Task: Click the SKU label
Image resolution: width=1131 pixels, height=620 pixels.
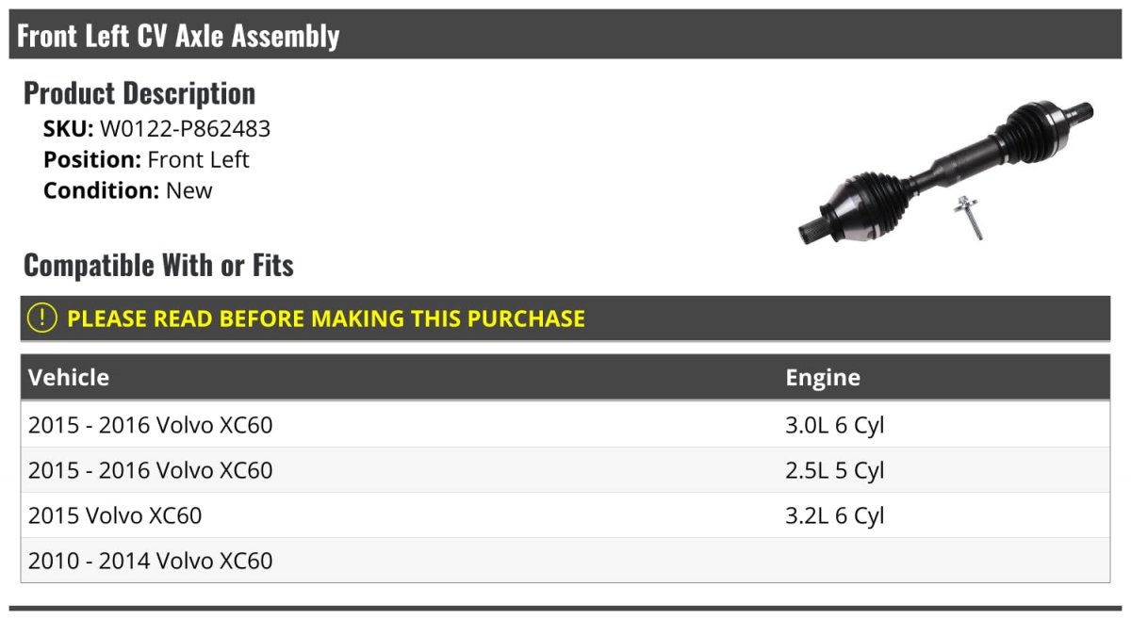Action: pos(69,129)
